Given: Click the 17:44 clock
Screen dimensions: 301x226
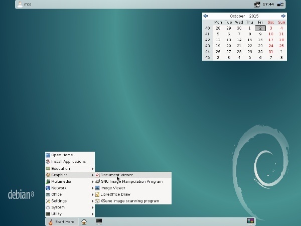Looking at the screenshot, I should click(268, 4).
